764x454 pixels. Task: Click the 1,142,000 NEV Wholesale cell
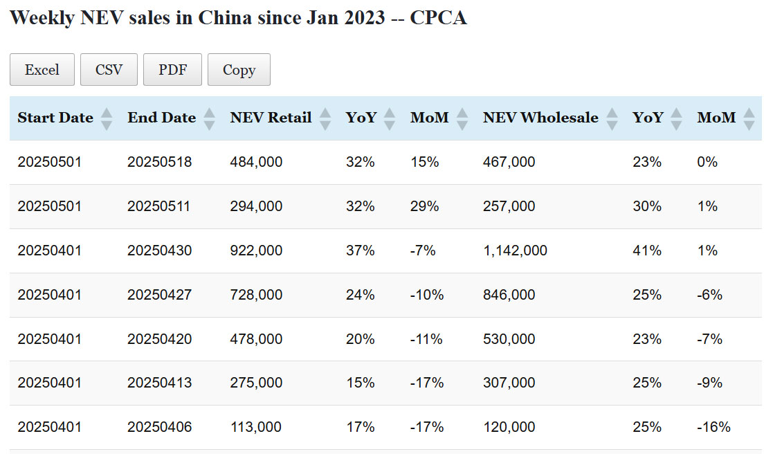(x=515, y=251)
